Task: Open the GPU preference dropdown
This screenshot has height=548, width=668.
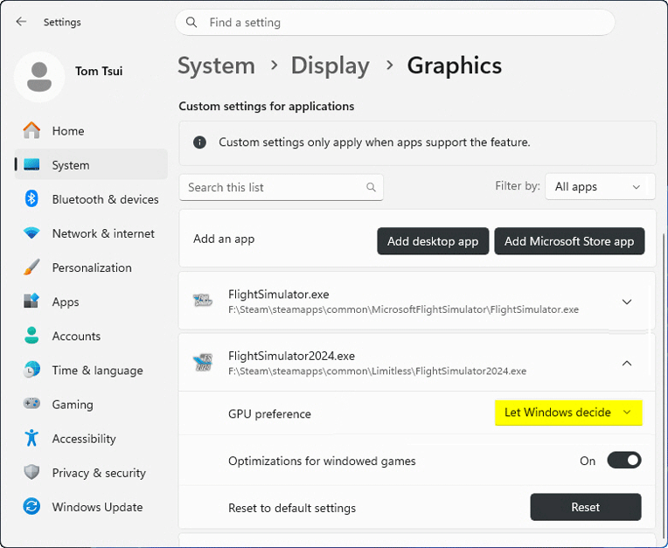Action: [568, 413]
